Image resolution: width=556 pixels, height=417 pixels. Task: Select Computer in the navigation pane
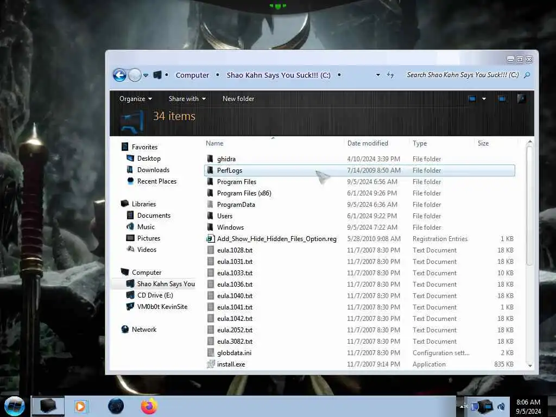tap(147, 273)
